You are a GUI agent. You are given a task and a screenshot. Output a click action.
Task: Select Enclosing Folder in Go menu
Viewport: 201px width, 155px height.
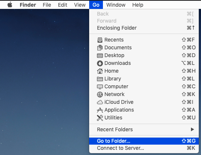point(144,28)
